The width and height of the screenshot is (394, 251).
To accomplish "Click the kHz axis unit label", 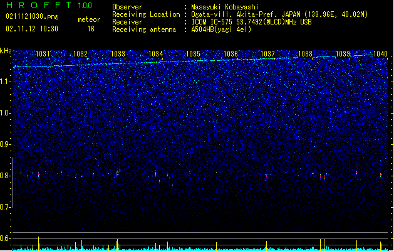I will click(x=6, y=51).
